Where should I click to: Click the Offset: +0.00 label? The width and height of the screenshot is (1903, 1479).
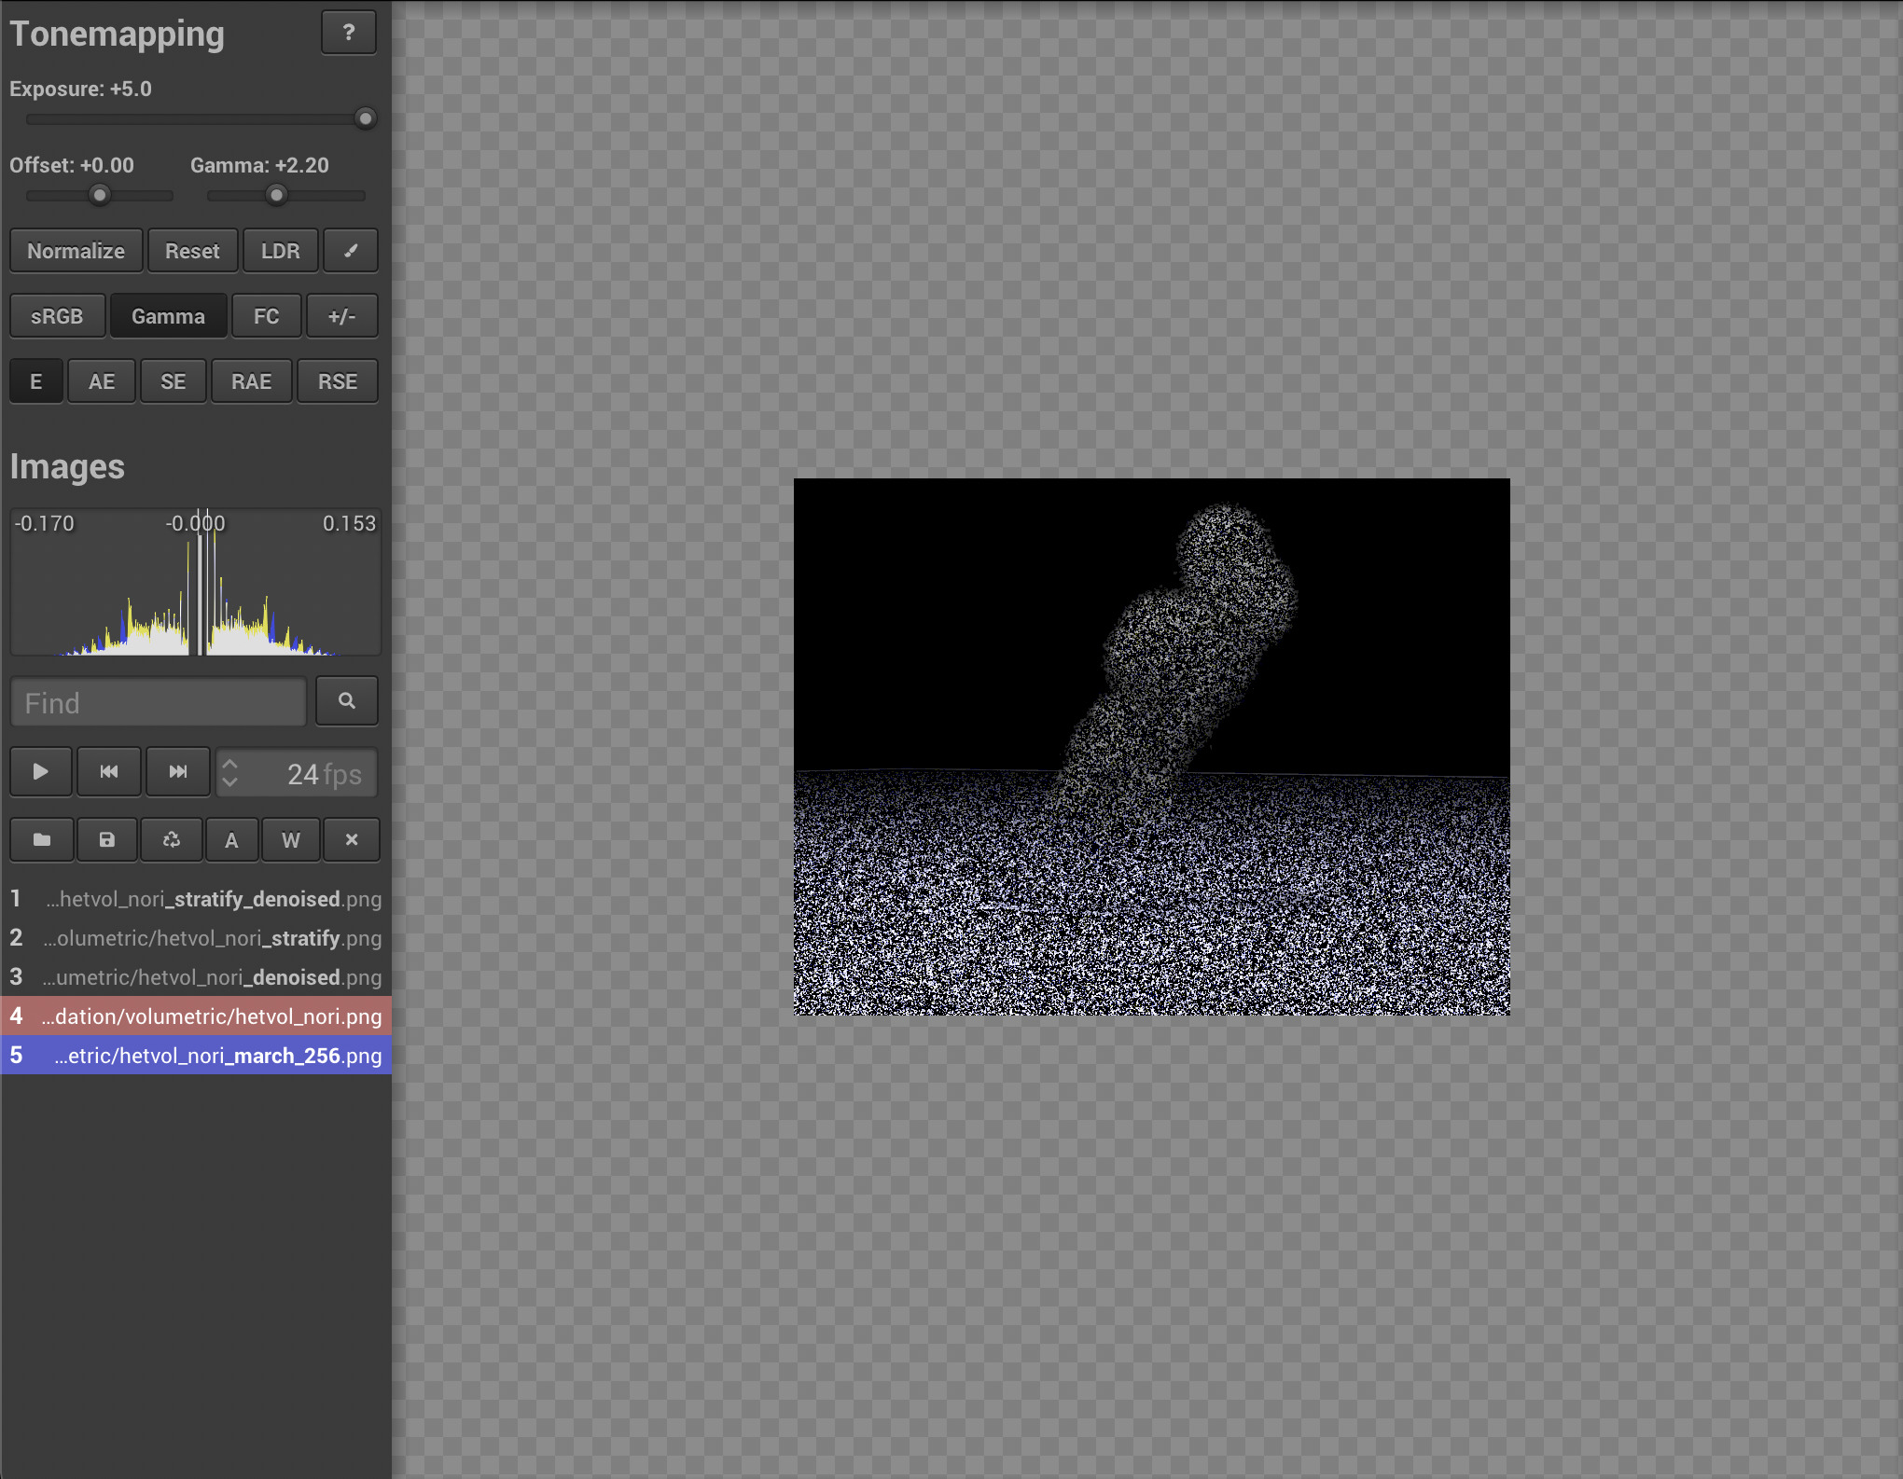pos(72,165)
